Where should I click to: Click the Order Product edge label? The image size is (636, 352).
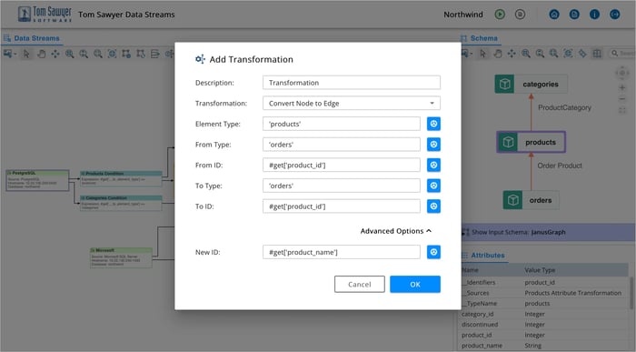pos(560,166)
